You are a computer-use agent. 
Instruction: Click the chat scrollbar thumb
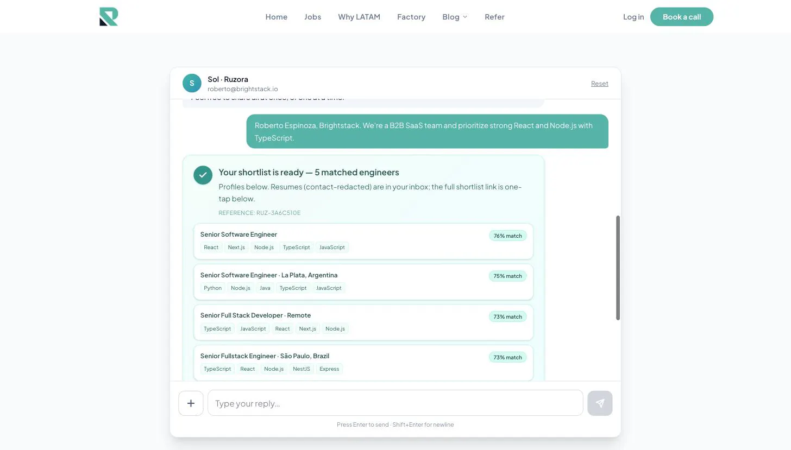[618, 268]
